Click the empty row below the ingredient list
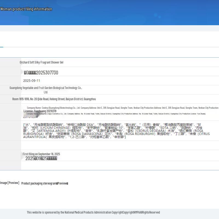Screen dimensions: 219x219 coord(120,145)
